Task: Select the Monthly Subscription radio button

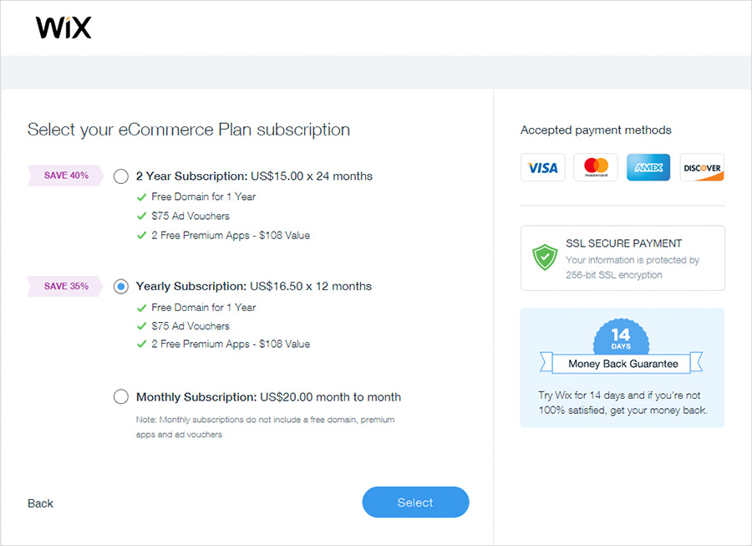Action: (121, 397)
